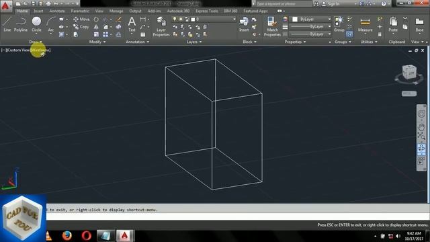The height and width of the screenshot is (242, 430).
Task: Click the Rotate tool icon
Action: 96,19
